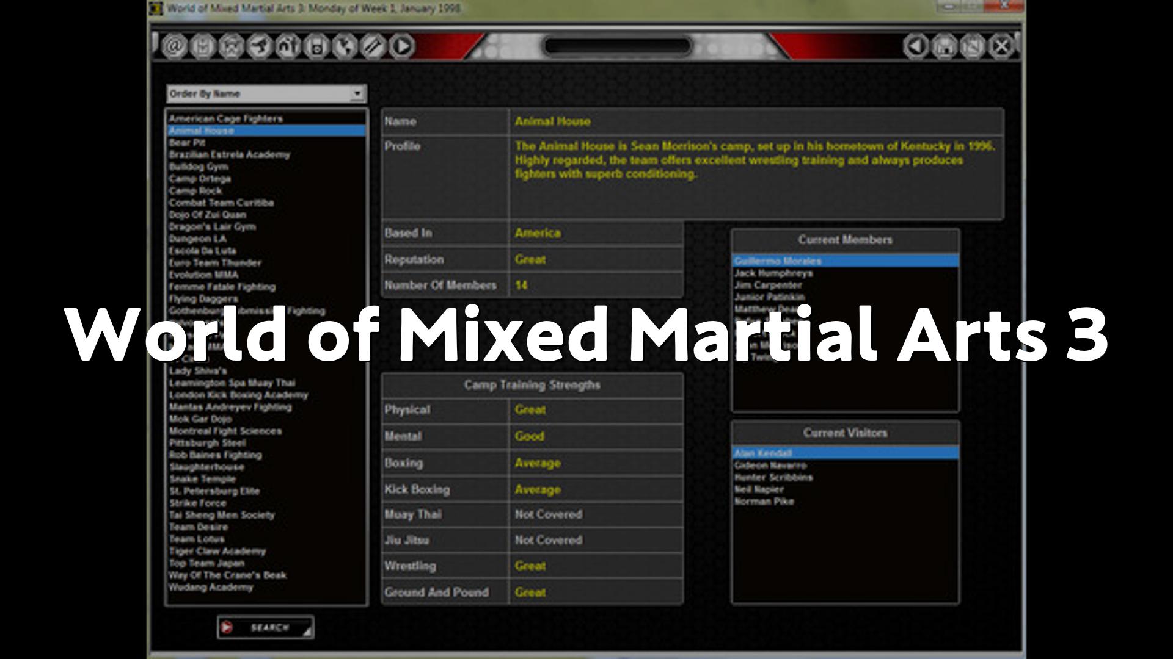The height and width of the screenshot is (659, 1173).
Task: Open the Order By Name dropdown
Action: pos(267,93)
